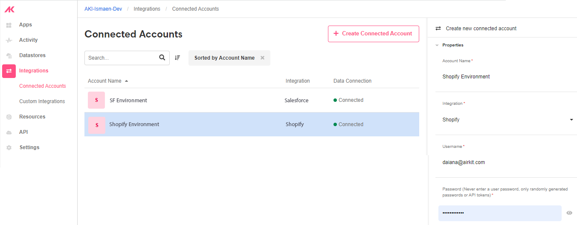
Task: Click the Connected Accounts page heading
Action: coord(133,34)
